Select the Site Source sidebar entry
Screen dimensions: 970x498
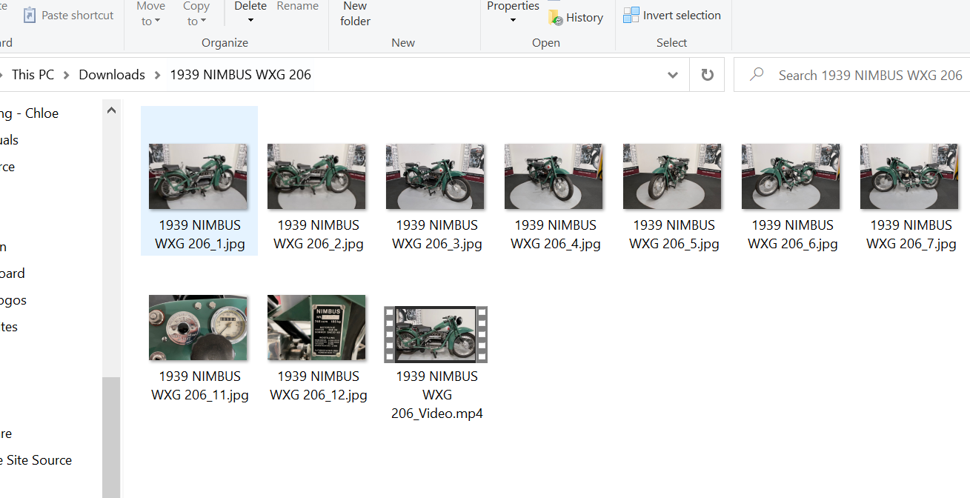(36, 459)
